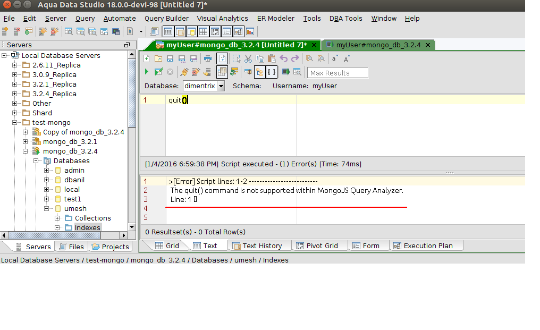This screenshot has width=540, height=330.
Task: Toggle the yellow-panel window layout button
Action: tap(191, 32)
